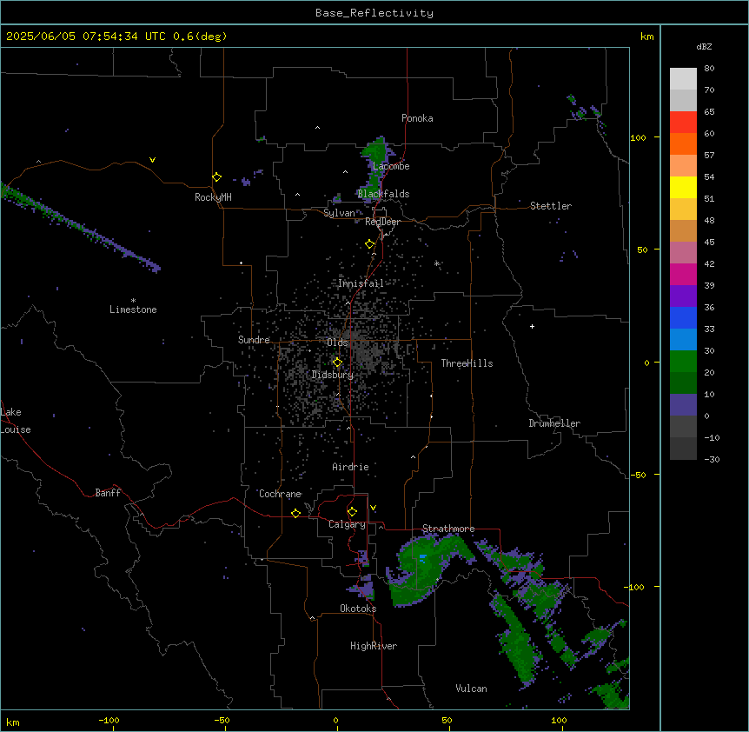Click the RedDeer city label

click(382, 222)
